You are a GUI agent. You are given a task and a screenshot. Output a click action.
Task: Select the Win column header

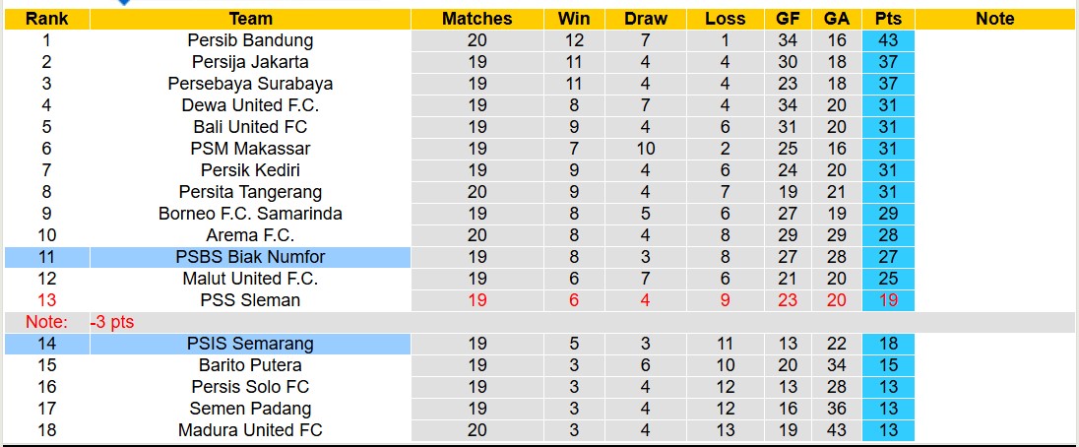pyautogui.click(x=574, y=19)
